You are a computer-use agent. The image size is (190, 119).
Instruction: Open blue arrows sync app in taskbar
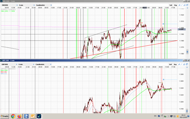pos(26,116)
